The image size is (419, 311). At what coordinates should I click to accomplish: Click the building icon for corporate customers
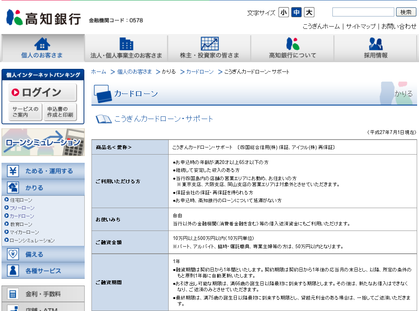point(126,43)
